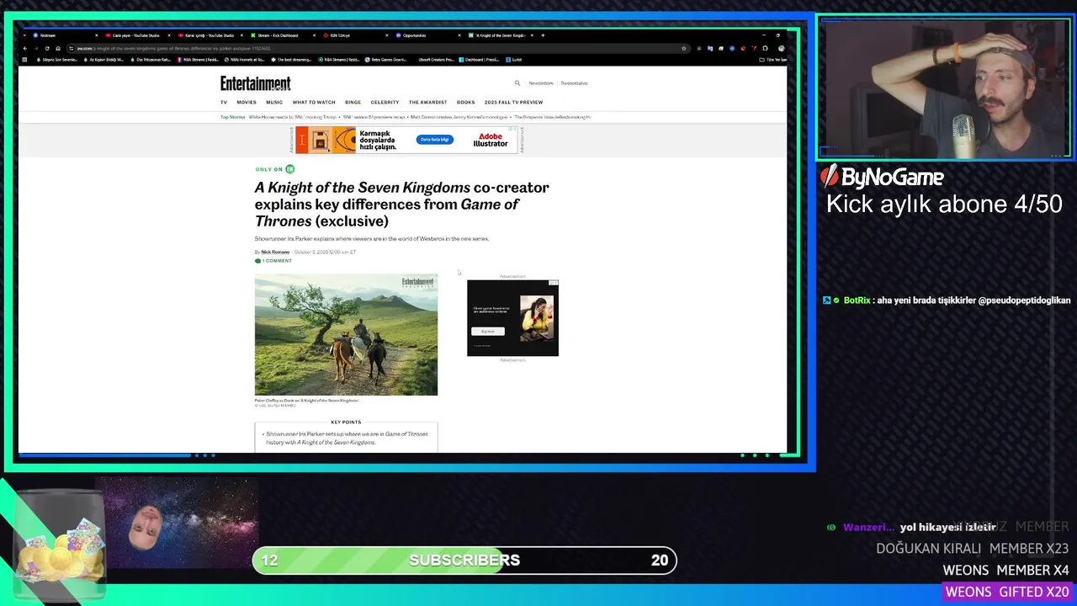The height and width of the screenshot is (606, 1077).
Task: Open the 1 Comment link
Action: 277,261
